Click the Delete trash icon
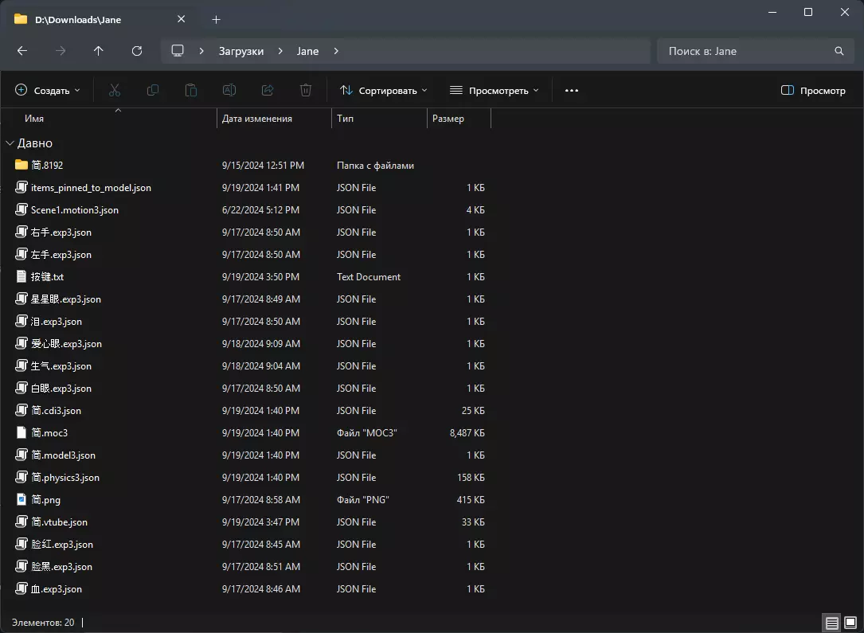The height and width of the screenshot is (633, 864). (x=306, y=91)
